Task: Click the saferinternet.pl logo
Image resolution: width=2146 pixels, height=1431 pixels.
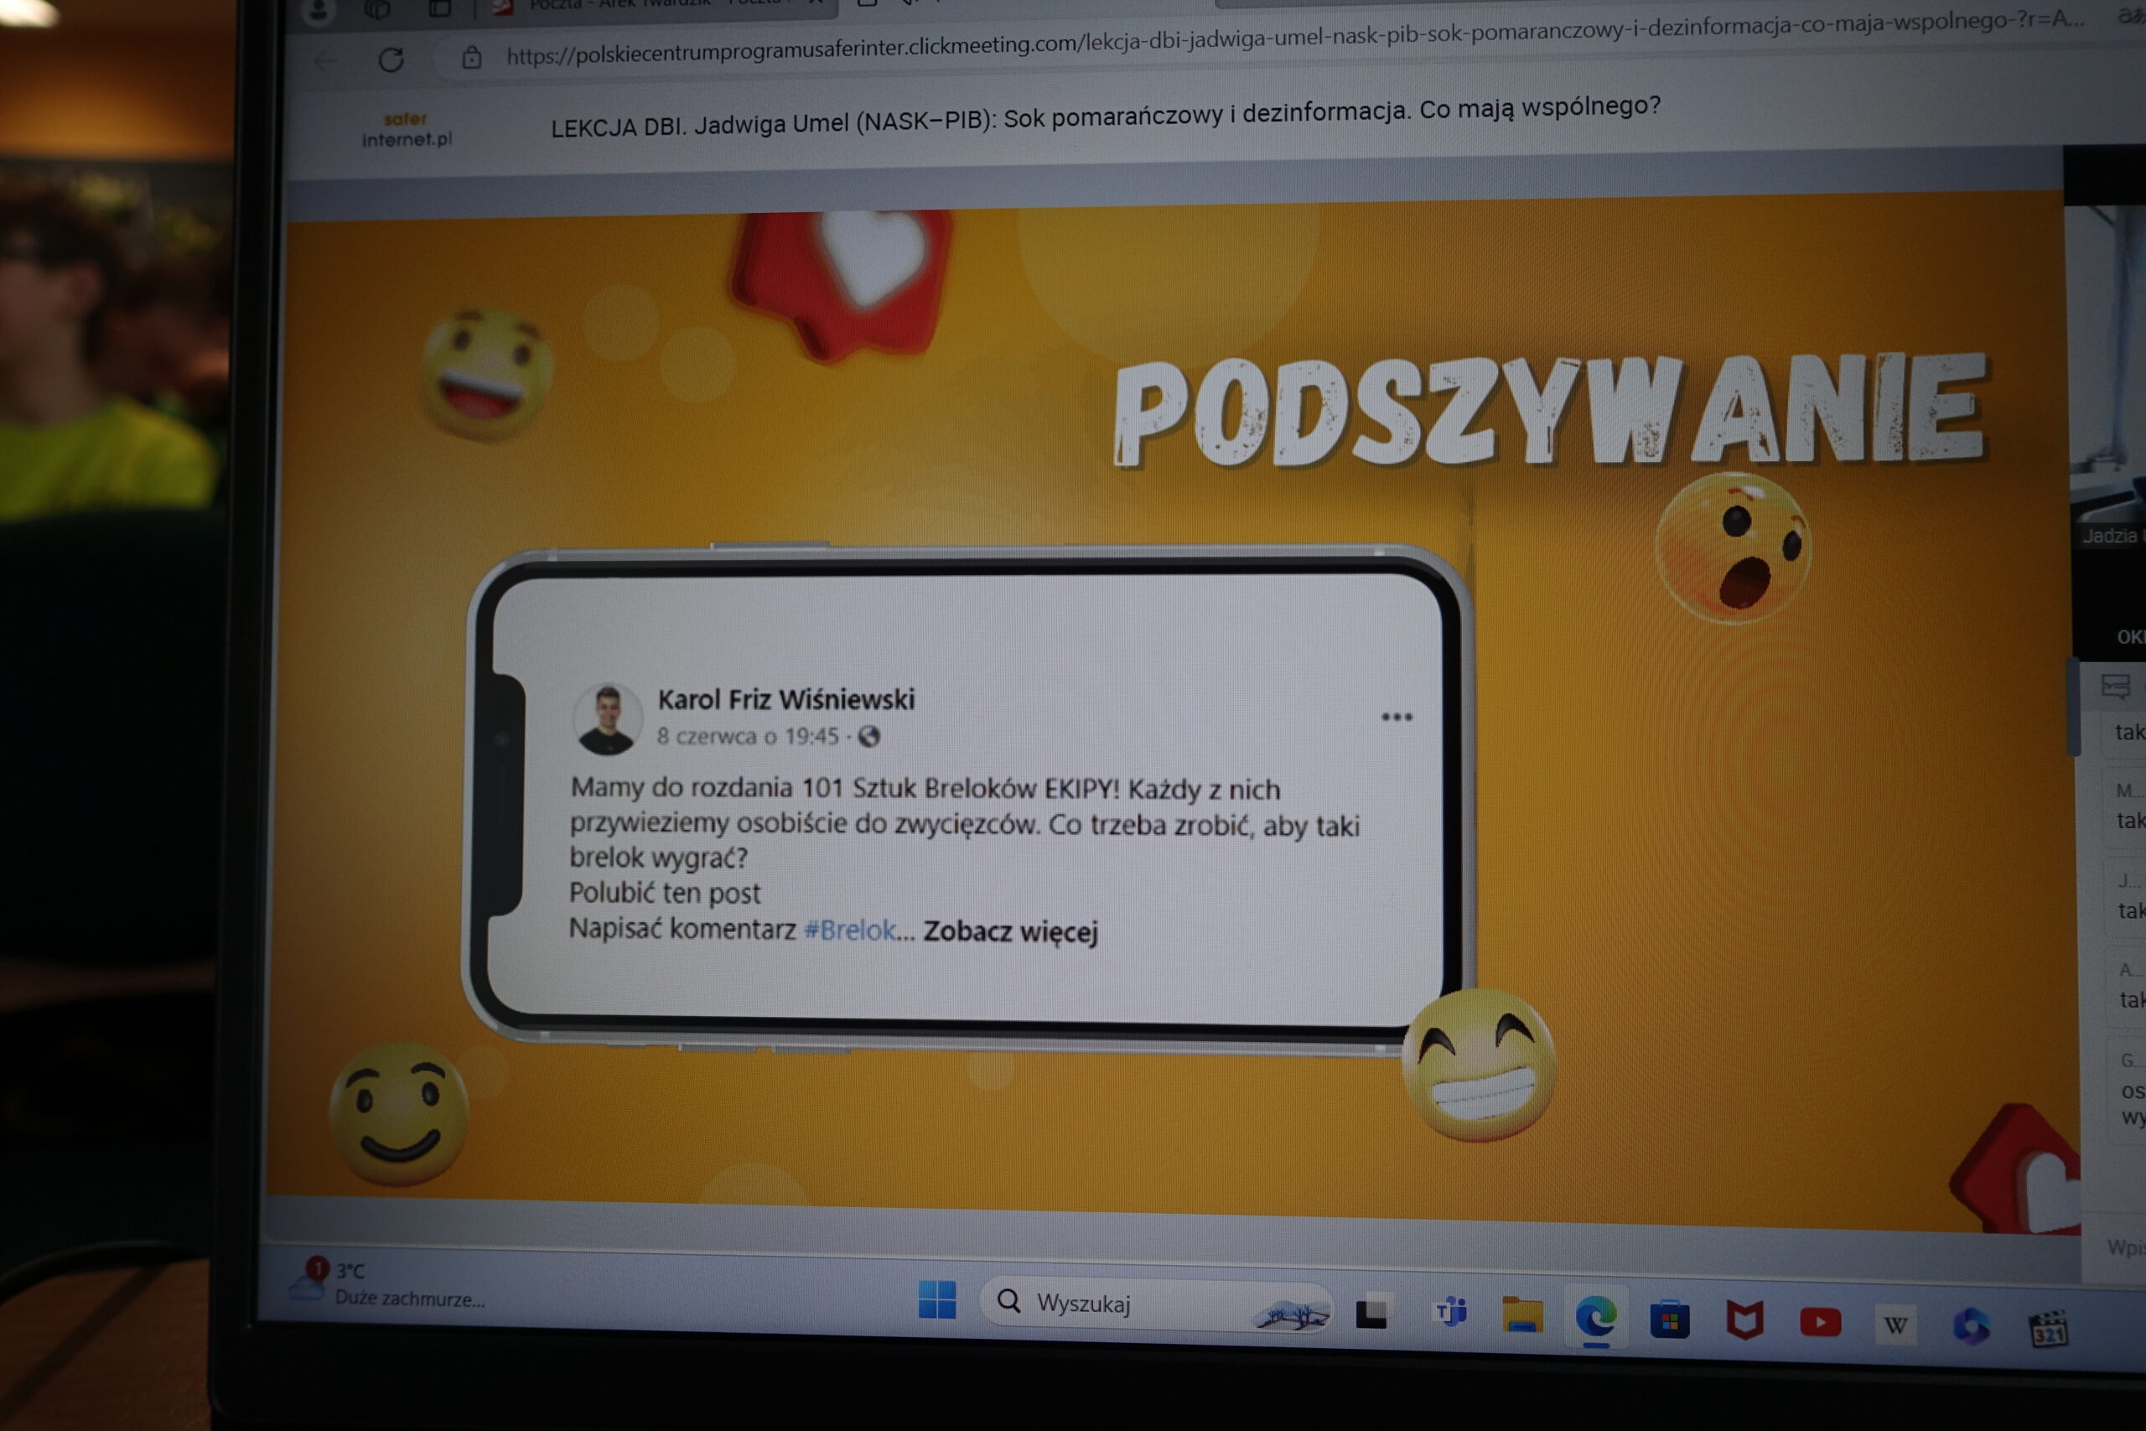Action: 406,130
